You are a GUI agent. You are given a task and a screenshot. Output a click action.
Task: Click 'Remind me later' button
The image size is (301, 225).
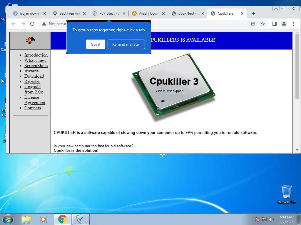coord(126,44)
